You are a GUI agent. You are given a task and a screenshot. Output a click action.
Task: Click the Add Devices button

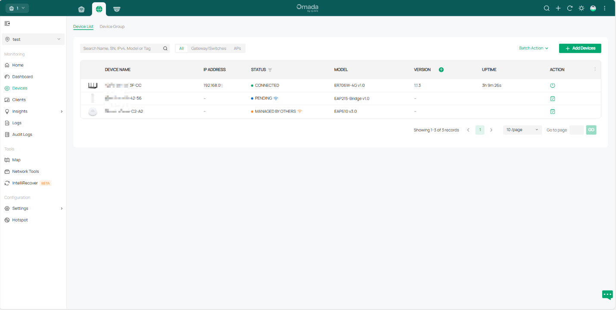tap(580, 48)
